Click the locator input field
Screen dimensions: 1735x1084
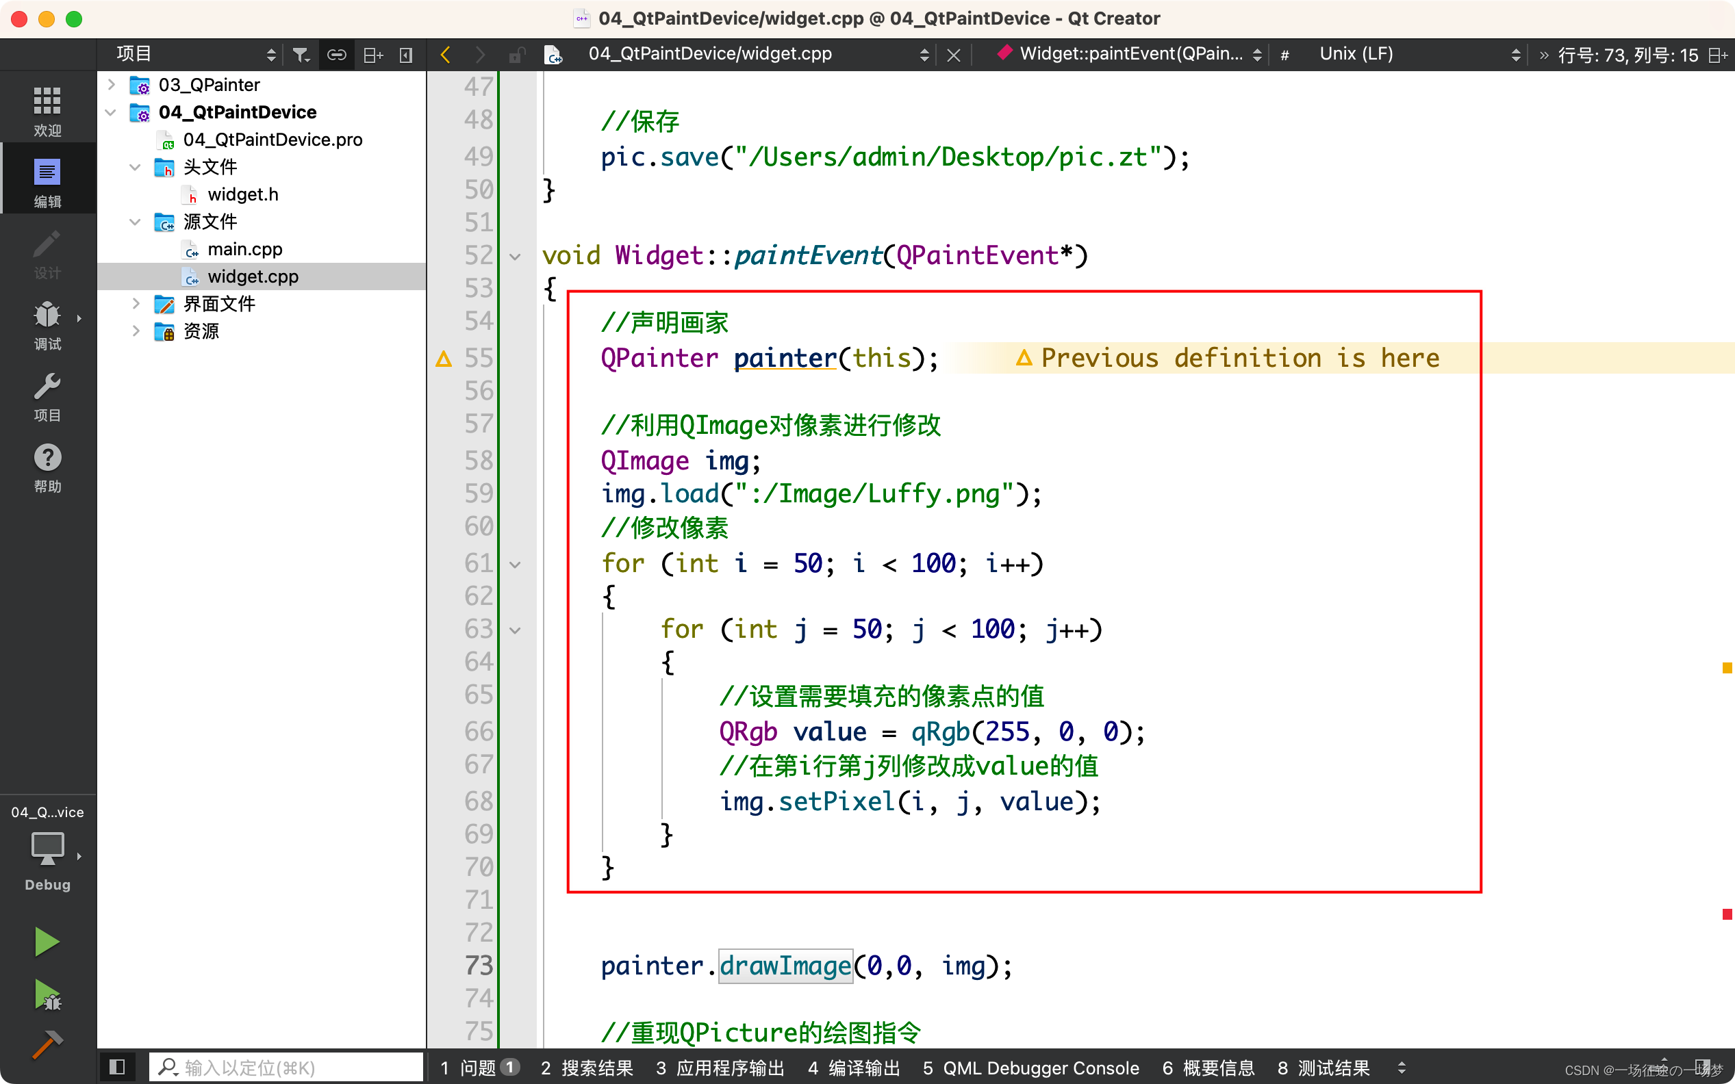coord(286,1067)
